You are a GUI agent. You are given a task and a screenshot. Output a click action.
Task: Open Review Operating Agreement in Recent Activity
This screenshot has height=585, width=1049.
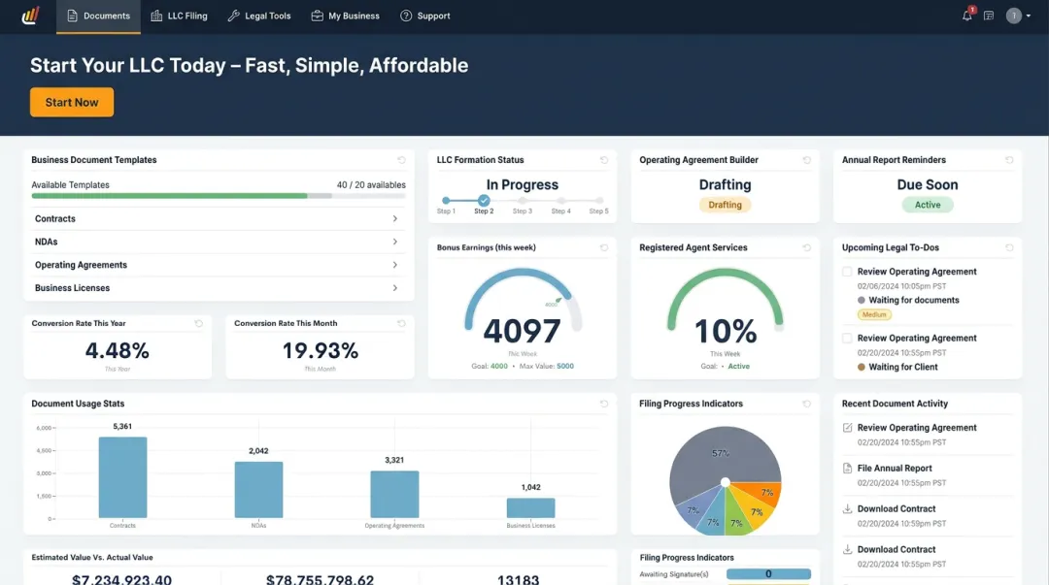click(x=917, y=427)
